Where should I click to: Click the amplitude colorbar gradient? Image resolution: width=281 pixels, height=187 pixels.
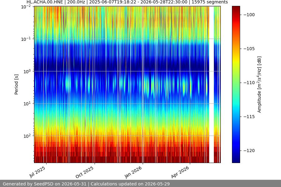point(236,84)
